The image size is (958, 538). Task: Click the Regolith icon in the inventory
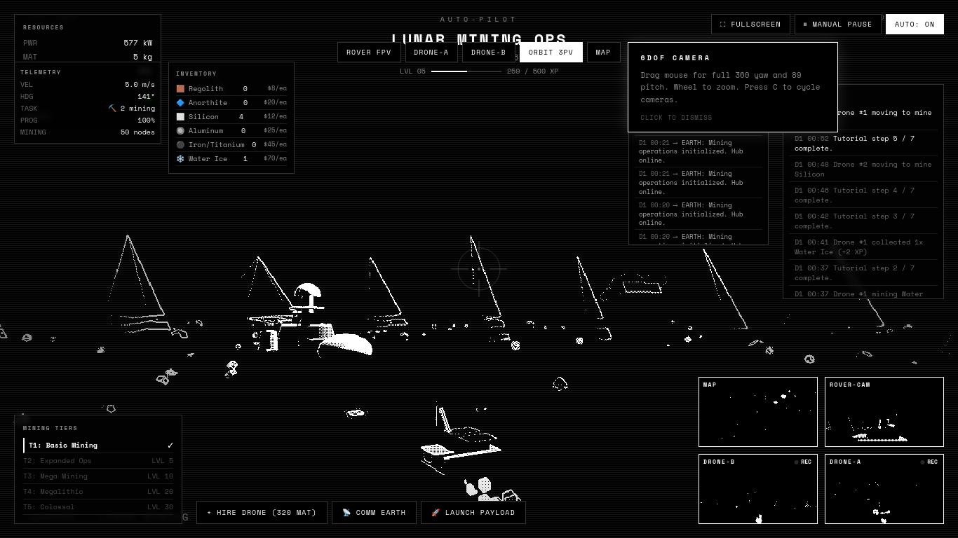180,89
